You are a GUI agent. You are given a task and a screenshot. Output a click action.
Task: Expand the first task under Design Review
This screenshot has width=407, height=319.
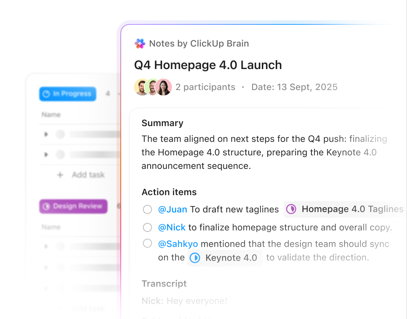(x=46, y=246)
